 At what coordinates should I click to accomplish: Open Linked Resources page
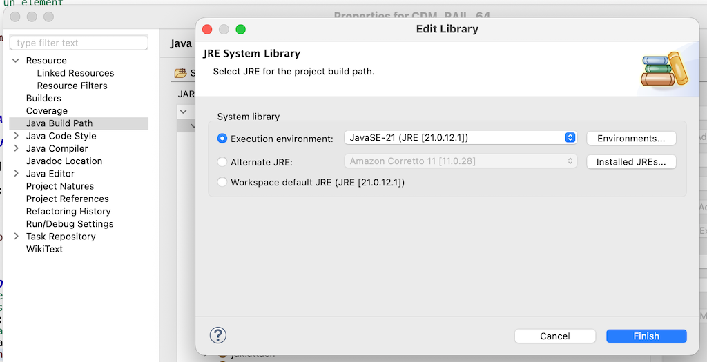click(75, 73)
